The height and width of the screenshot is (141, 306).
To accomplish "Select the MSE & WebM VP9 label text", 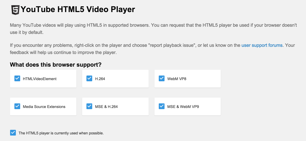I will click(183, 107).
